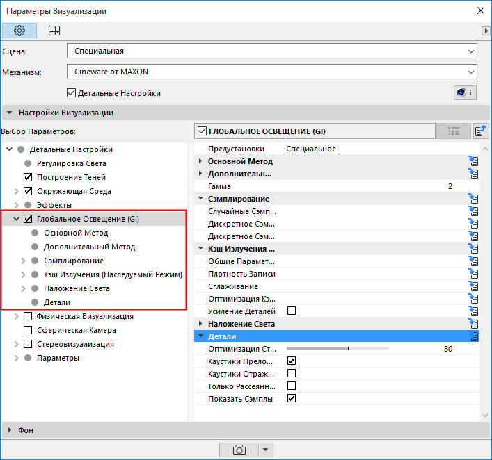Enable Стереовизуализация checkbox

(x=28, y=344)
